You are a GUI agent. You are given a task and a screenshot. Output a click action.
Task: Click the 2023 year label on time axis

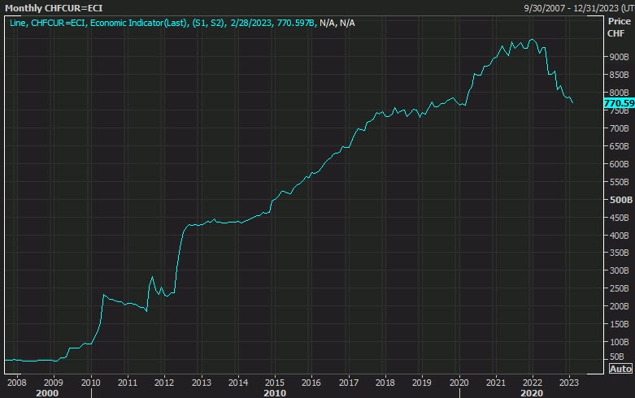[569, 381]
